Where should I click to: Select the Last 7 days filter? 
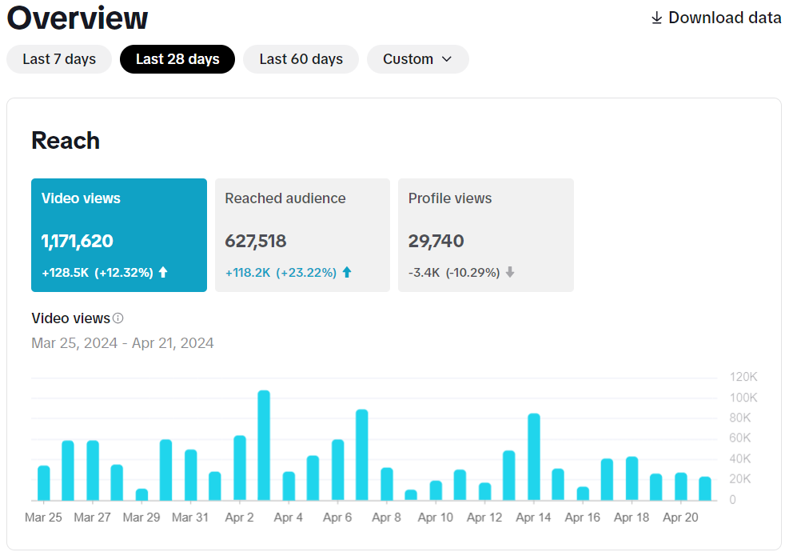click(x=59, y=59)
